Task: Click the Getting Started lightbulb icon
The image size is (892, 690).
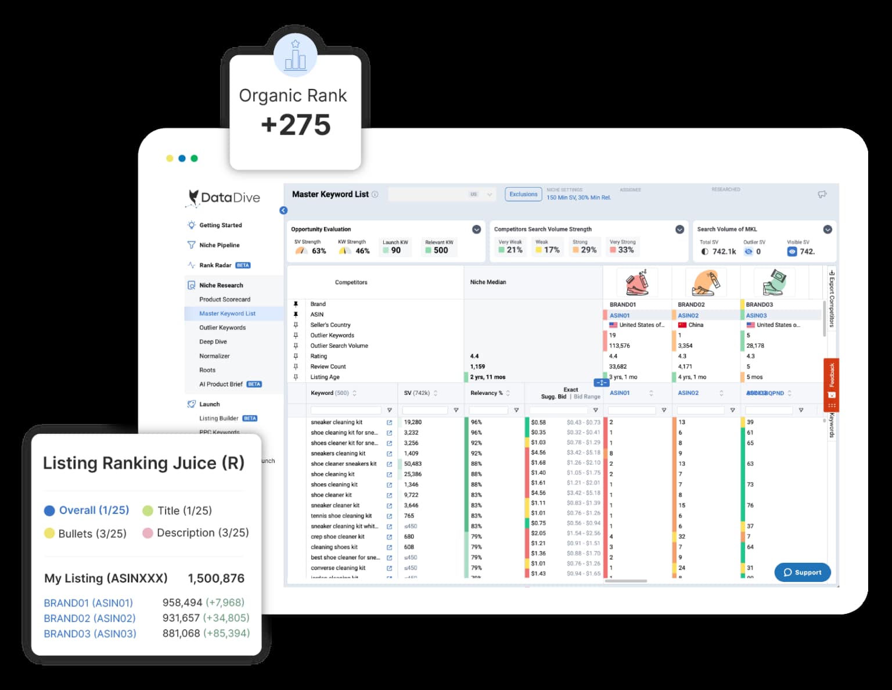Action: (191, 225)
